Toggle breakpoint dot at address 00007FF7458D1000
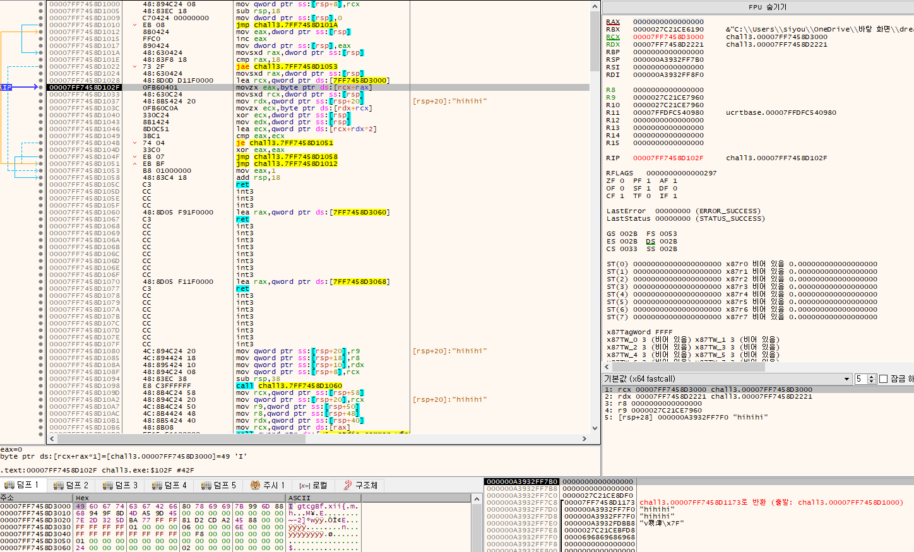Screen dimensions: 914x552 (41, 4)
